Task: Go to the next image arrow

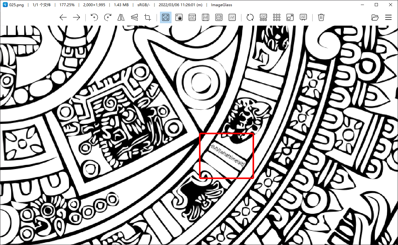Action: coord(76,17)
